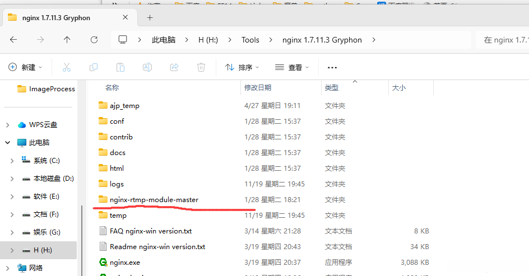Open the 排序 sort dropdown
Image resolution: width=529 pixels, height=276 pixels.
pyautogui.click(x=242, y=67)
